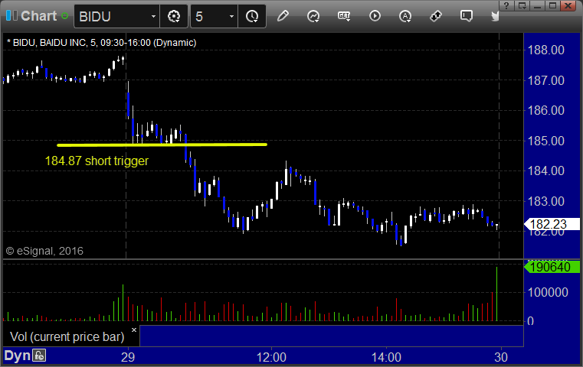Click the 186.00 price axis label
The height and width of the screenshot is (367, 583).
(x=545, y=110)
